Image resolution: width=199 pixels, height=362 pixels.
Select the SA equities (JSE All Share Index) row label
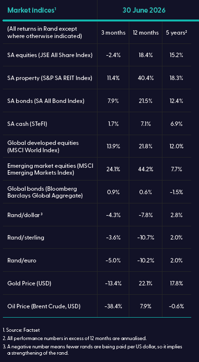(50, 55)
